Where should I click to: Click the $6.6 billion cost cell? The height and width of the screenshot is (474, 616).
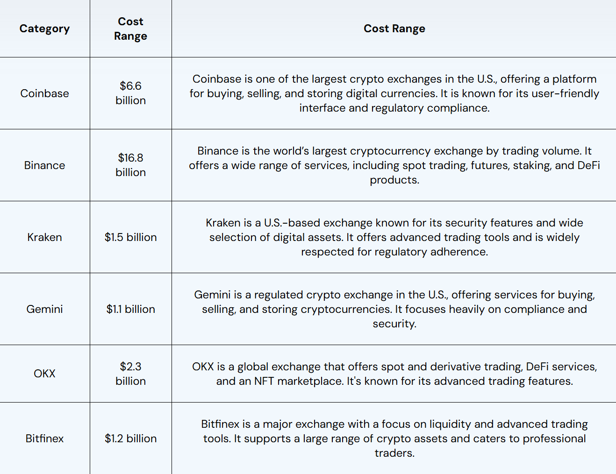point(130,93)
